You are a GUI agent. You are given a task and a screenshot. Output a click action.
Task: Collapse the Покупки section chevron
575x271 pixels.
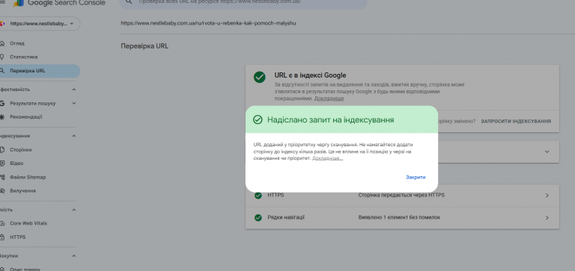(x=73, y=256)
